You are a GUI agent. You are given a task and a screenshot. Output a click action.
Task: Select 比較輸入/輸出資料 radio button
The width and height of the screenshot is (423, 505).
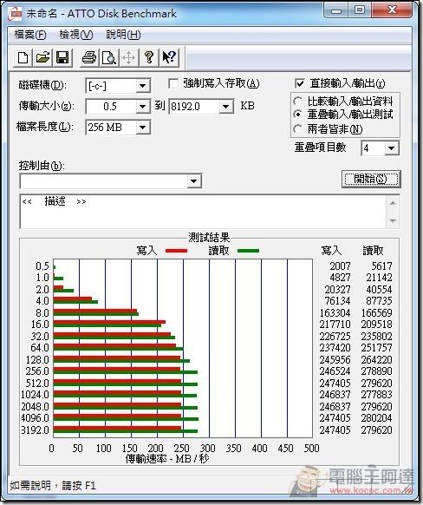click(298, 102)
